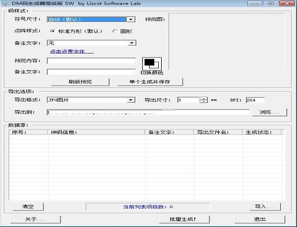Click the 清空 clear list button
The width and height of the screenshot is (297, 227).
[28, 206]
